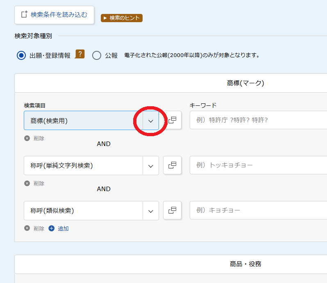Click 削除 link under 称呼(類似検索)
Image resolution: width=327 pixels, height=283 pixels.
pyautogui.click(x=39, y=228)
